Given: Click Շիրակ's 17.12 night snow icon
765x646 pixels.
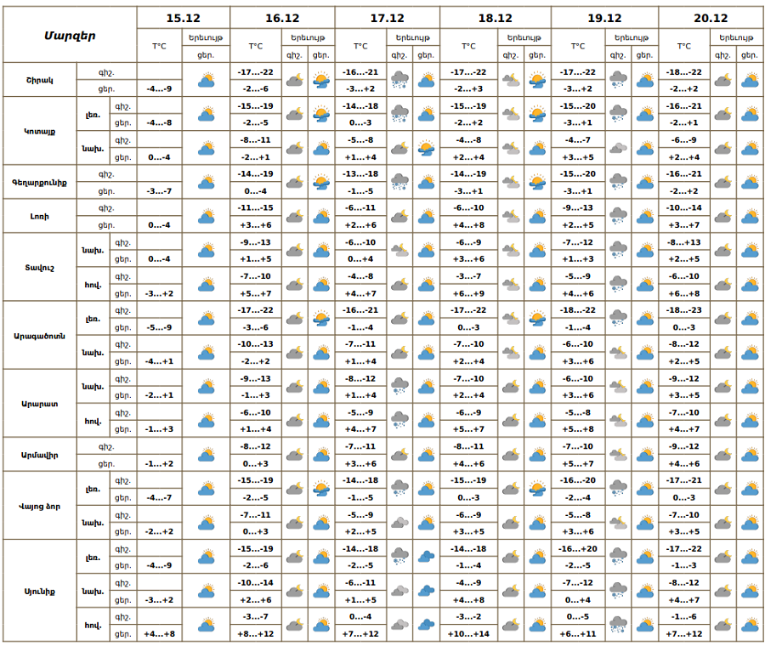Looking at the screenshot, I should [399, 80].
